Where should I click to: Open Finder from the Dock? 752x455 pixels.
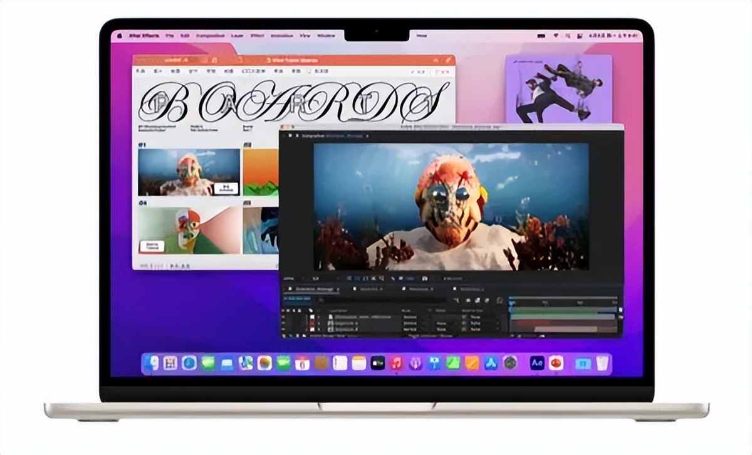(152, 363)
